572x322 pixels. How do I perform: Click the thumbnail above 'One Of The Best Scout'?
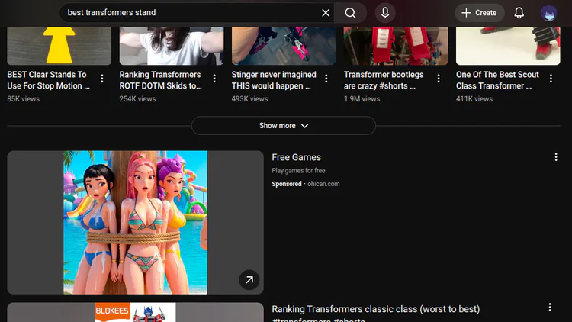click(508, 46)
